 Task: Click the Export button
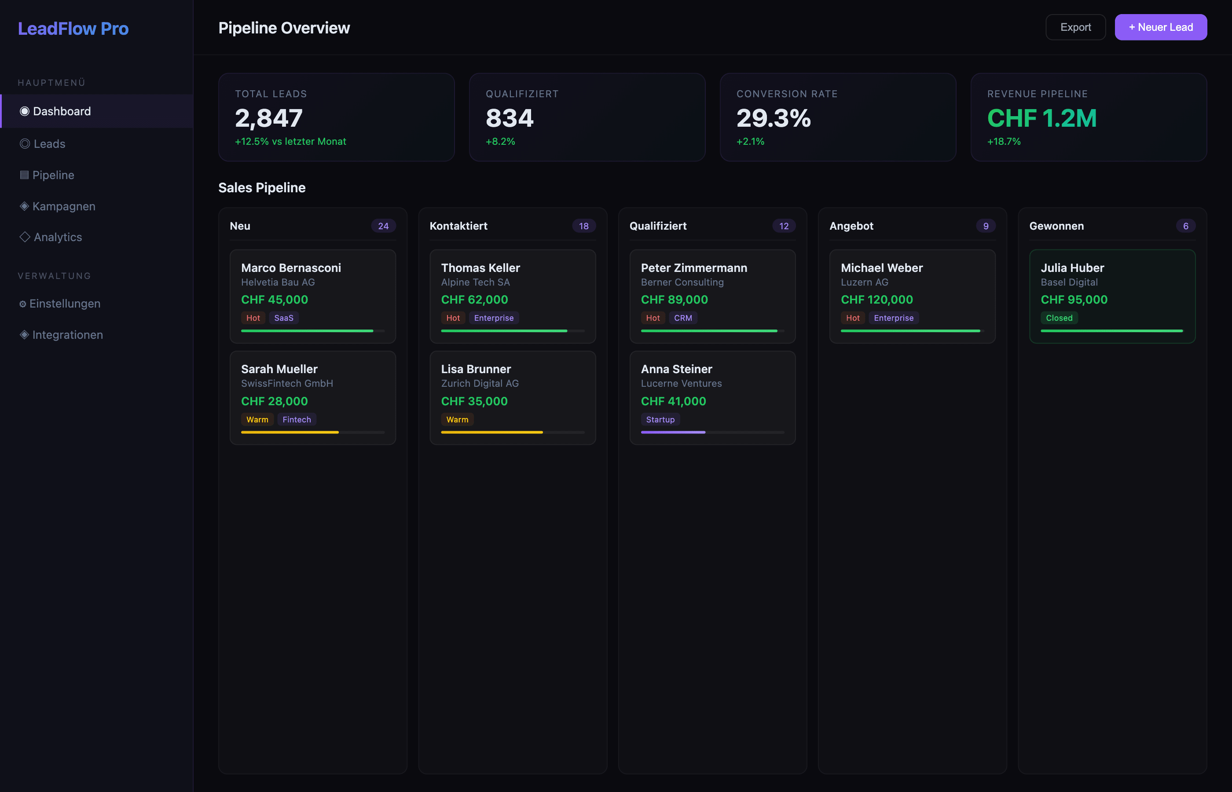(1075, 27)
